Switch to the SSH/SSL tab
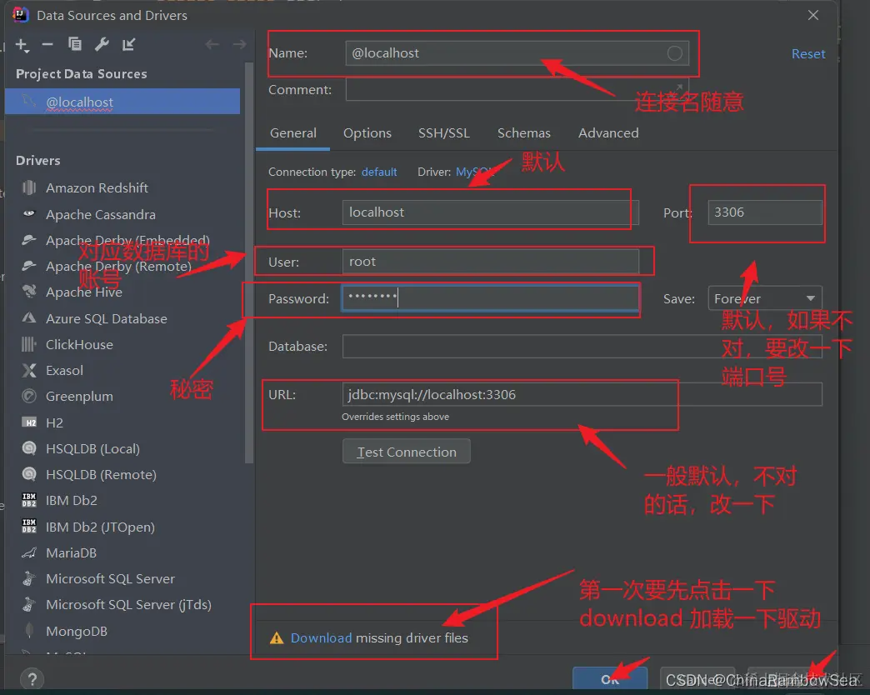The height and width of the screenshot is (695, 870). 444,132
